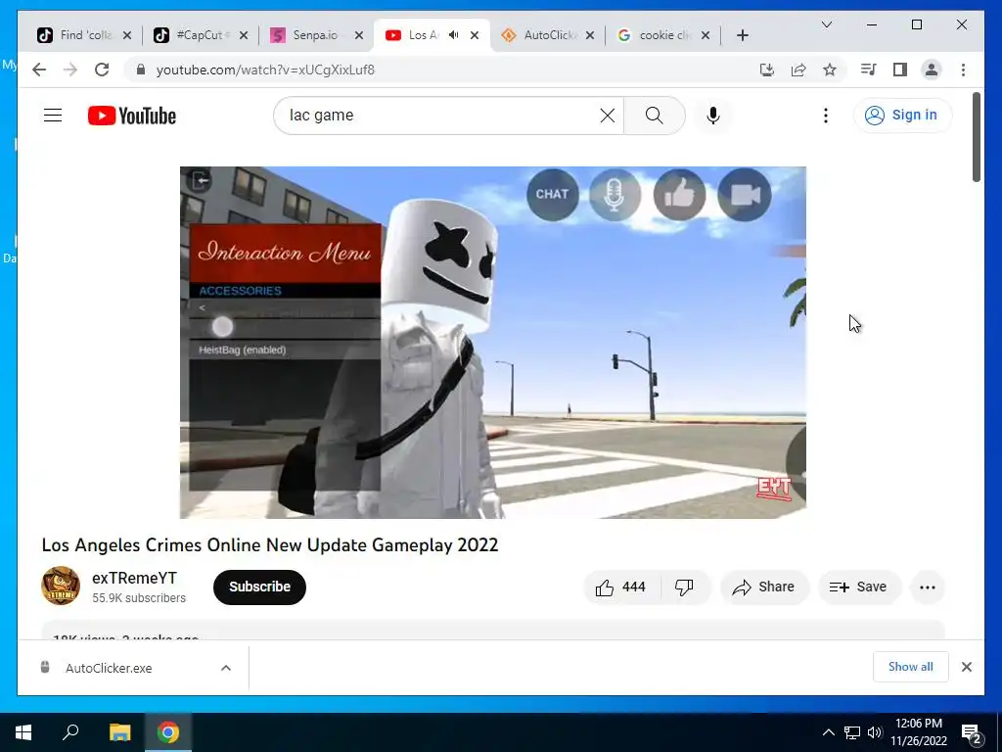Show hidden system tray icons
This screenshot has height=752, width=1002.
click(x=828, y=732)
